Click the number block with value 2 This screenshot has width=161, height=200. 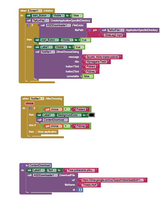tap(80, 190)
